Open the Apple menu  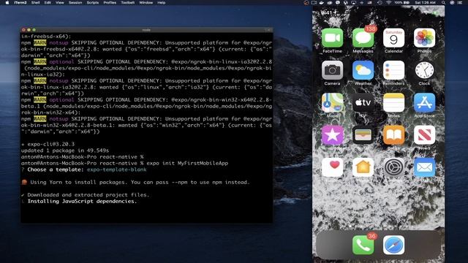pyautogui.click(x=7, y=2)
